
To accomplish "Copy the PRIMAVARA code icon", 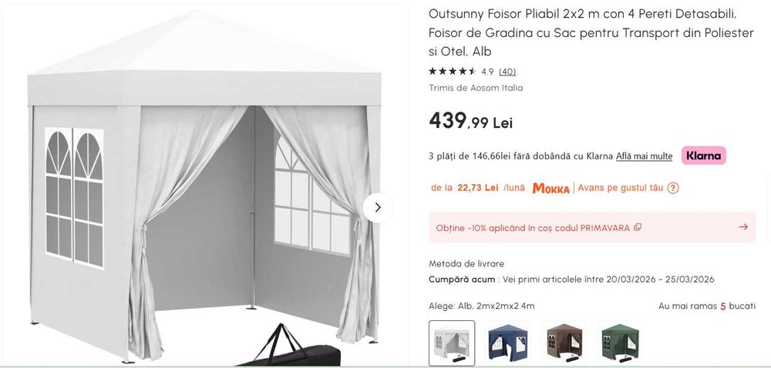I will click(638, 227).
